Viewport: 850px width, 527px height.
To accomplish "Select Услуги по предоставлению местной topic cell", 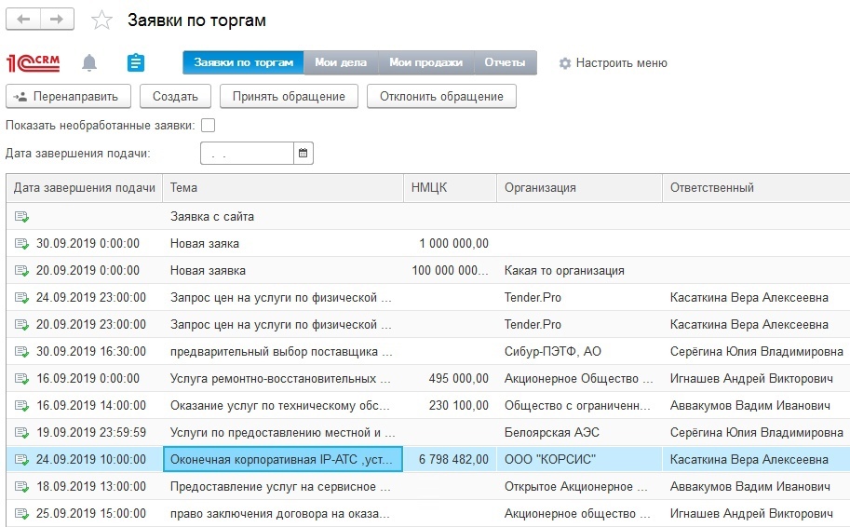I will pos(283,433).
